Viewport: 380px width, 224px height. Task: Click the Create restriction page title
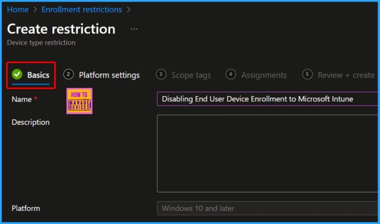[x=61, y=29]
